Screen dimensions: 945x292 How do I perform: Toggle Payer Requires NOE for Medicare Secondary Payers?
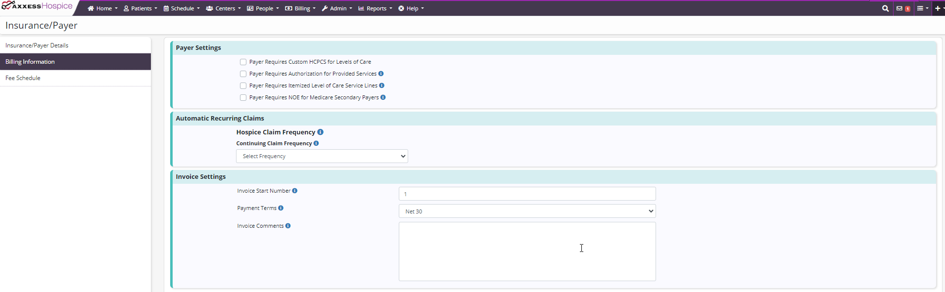pyautogui.click(x=243, y=97)
